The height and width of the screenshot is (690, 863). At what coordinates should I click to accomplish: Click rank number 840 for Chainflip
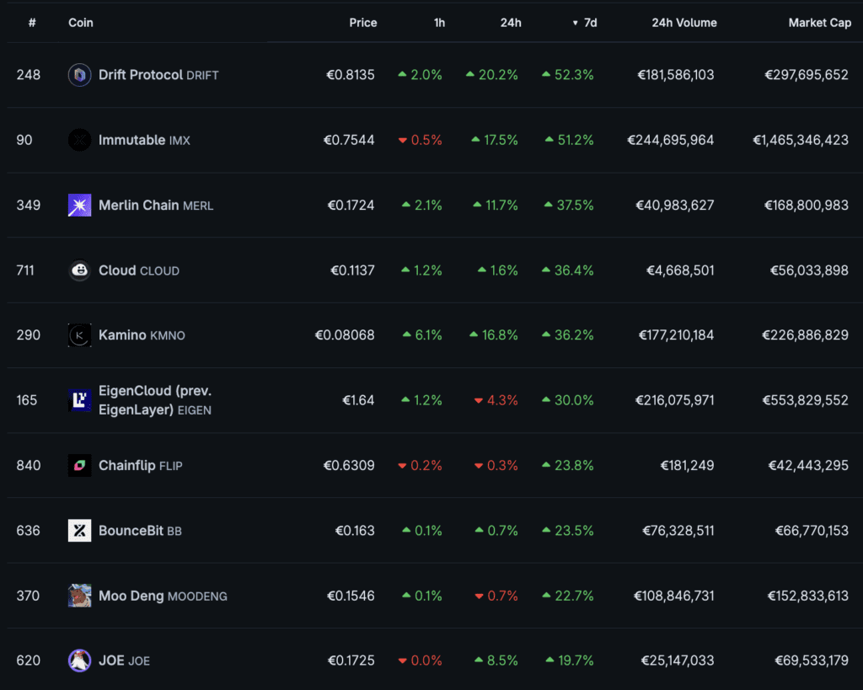28,466
